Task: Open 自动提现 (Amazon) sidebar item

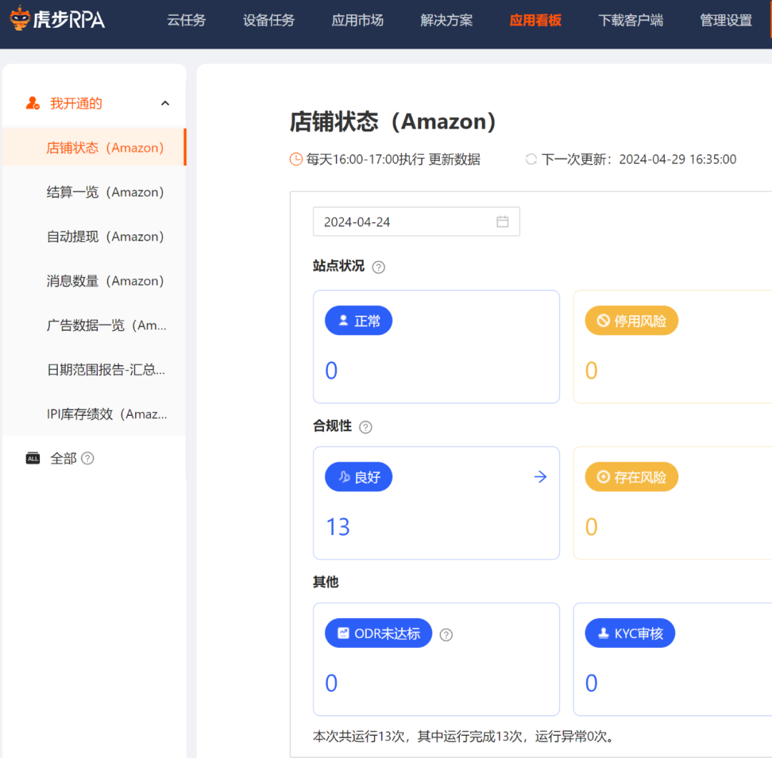Action: [94, 236]
